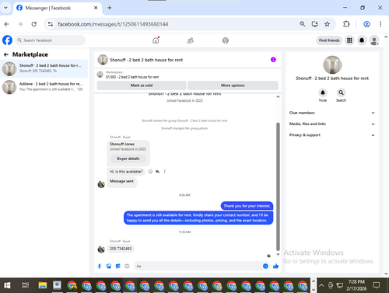Open Chrome profile icon
Screen dimensions: 389x293
click(x=366, y=24)
